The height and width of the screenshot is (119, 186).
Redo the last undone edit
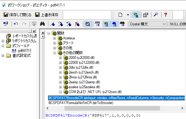[x=24, y=24]
